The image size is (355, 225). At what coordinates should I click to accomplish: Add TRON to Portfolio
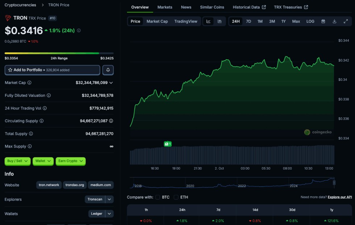click(x=52, y=70)
